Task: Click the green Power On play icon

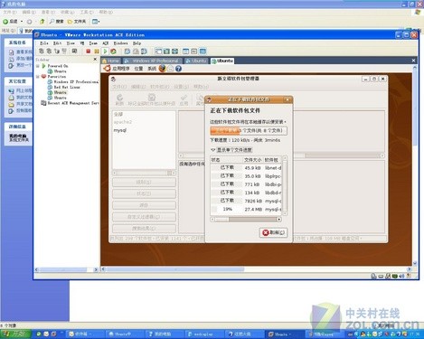Action: (105, 52)
